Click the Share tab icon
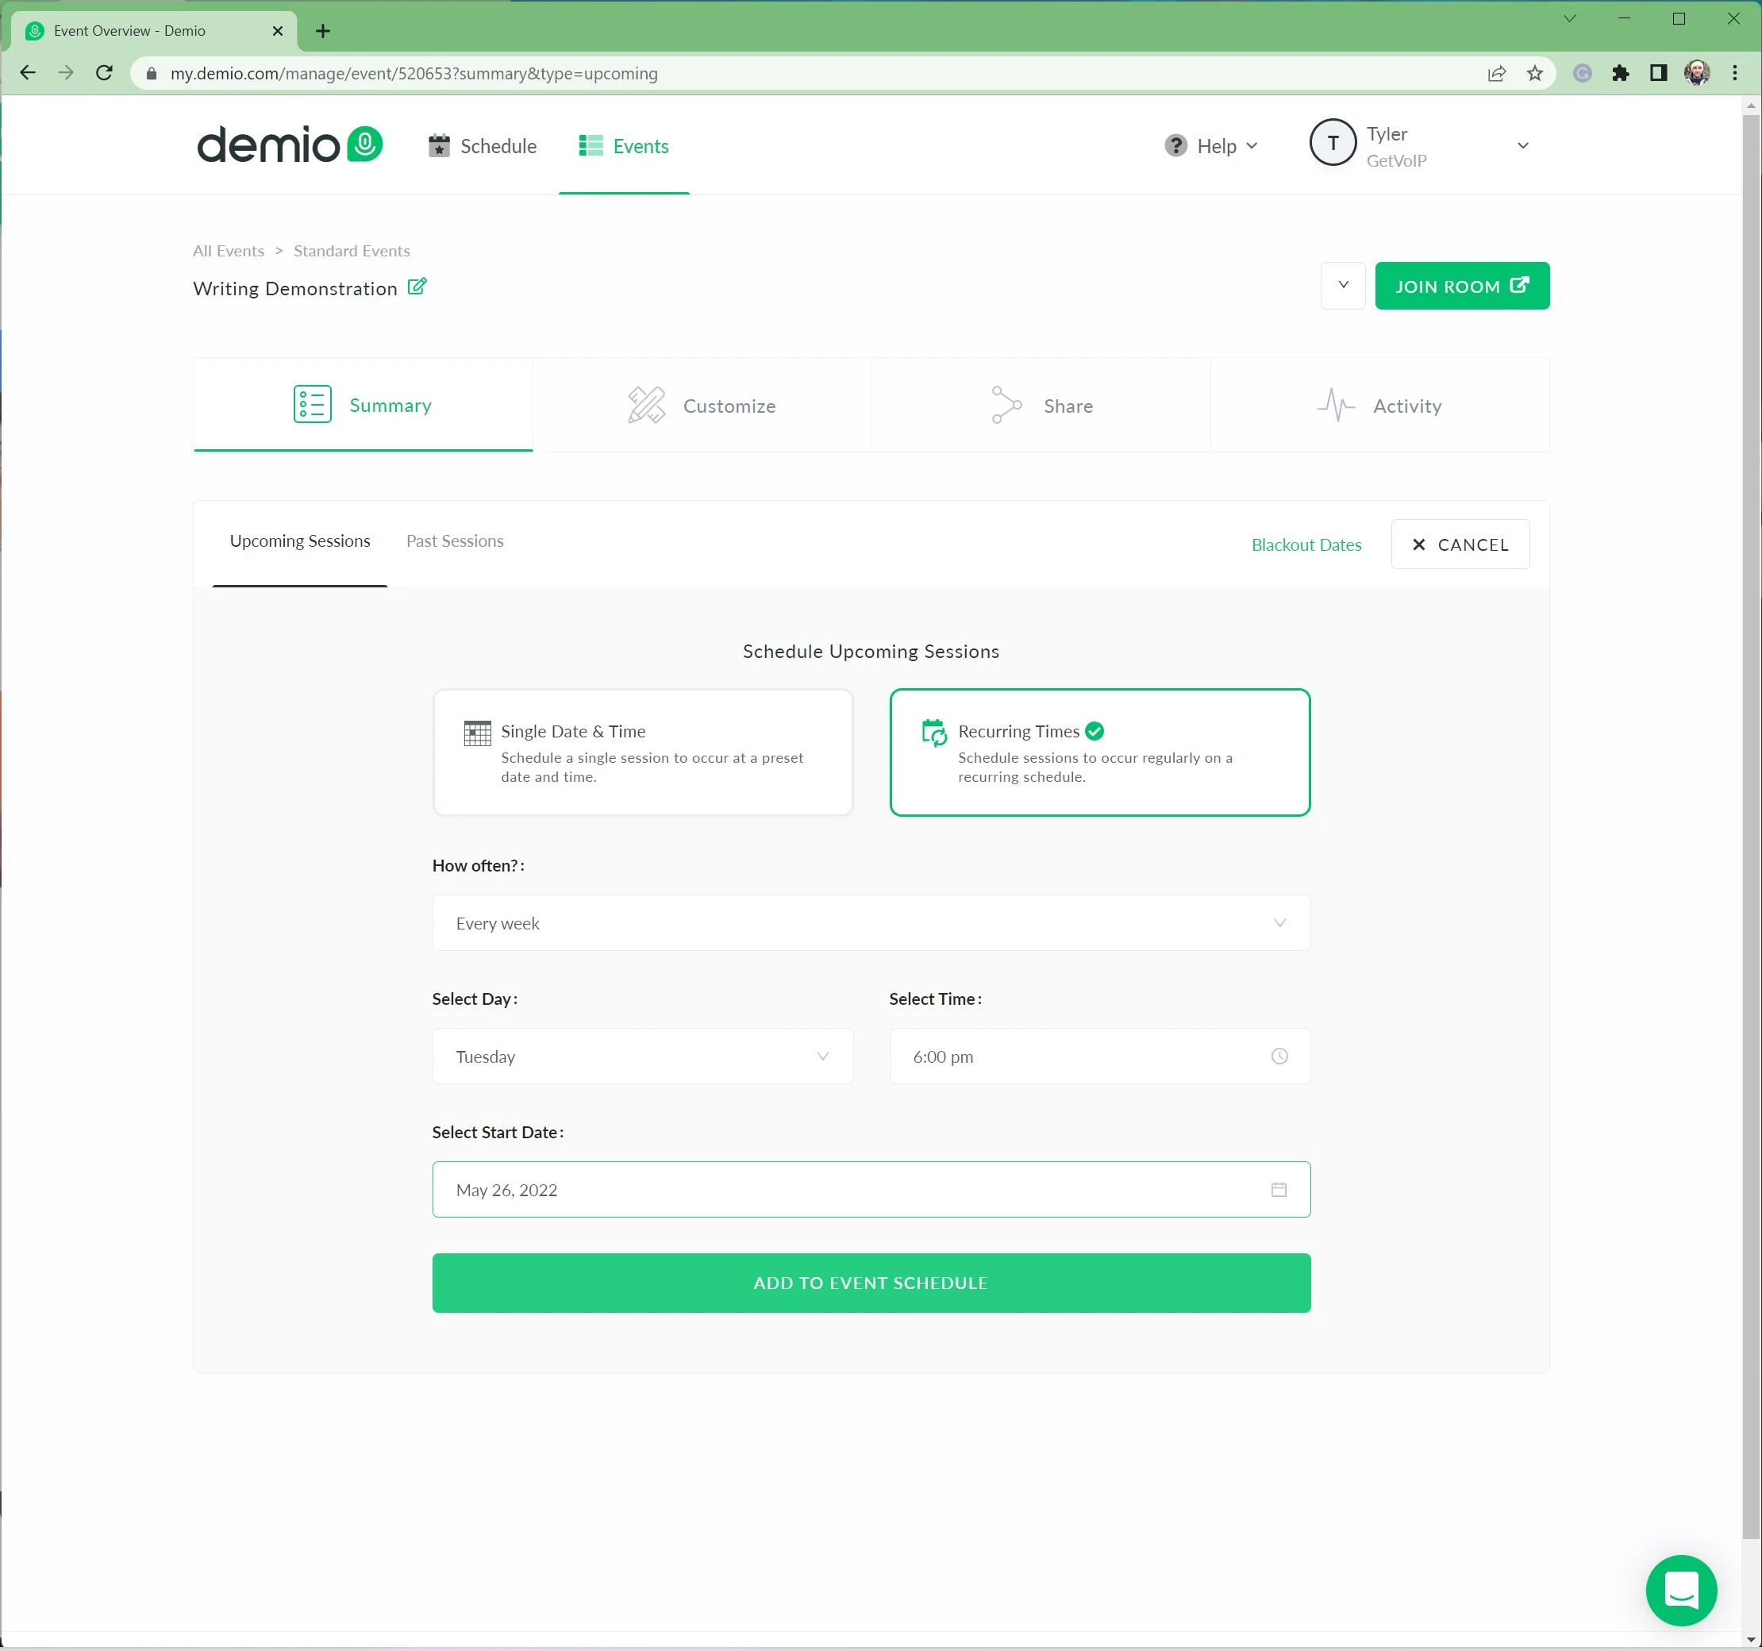1762x1651 pixels. click(x=1003, y=405)
